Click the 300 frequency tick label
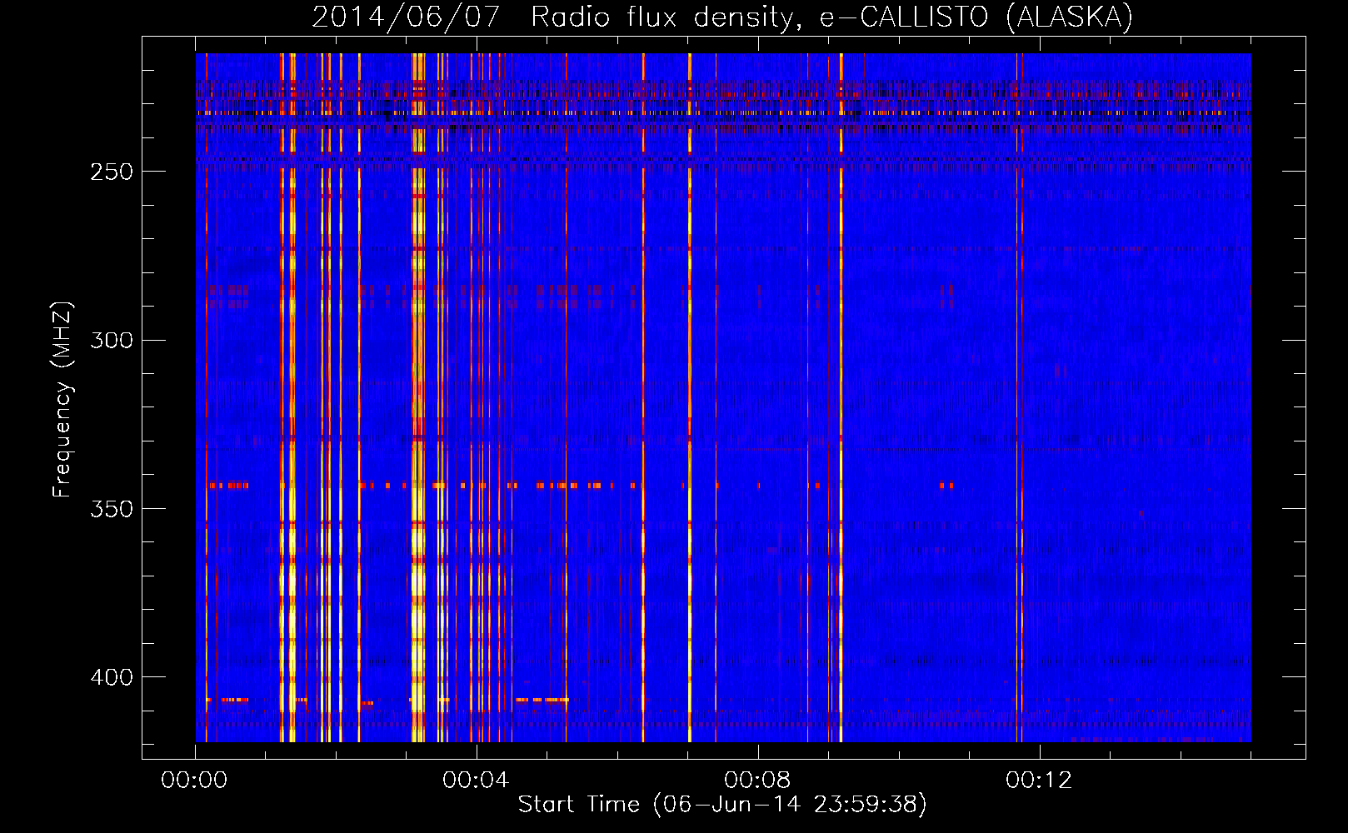 point(111,341)
